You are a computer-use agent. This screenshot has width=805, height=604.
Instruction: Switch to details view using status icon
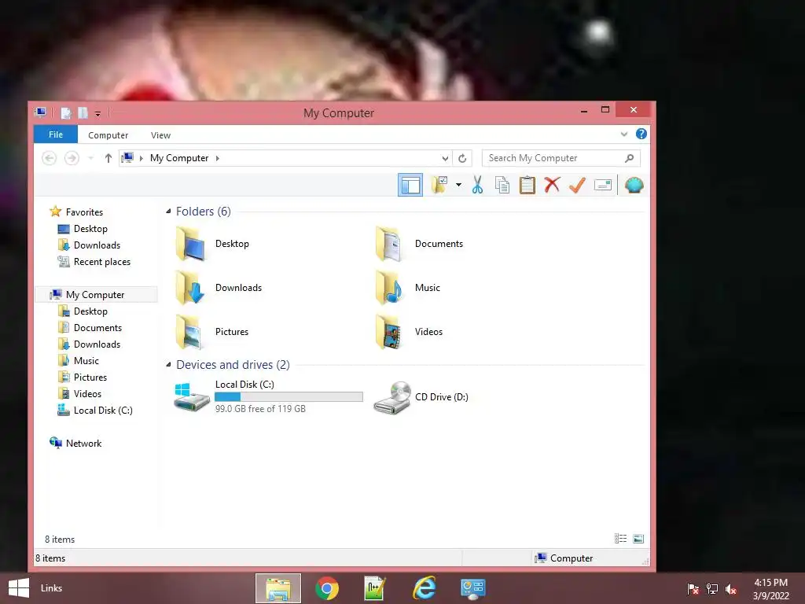click(621, 538)
